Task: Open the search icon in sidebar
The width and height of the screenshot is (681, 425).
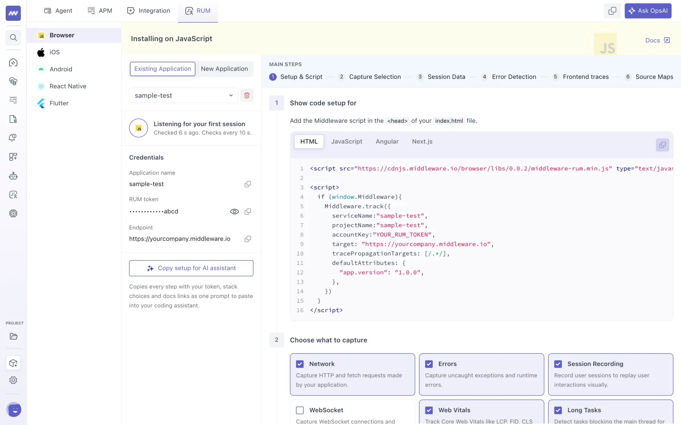Action: (13, 37)
